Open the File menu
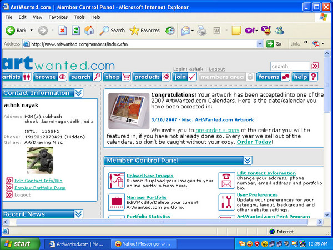This screenshot has width=333, height=250. pos(8,17)
